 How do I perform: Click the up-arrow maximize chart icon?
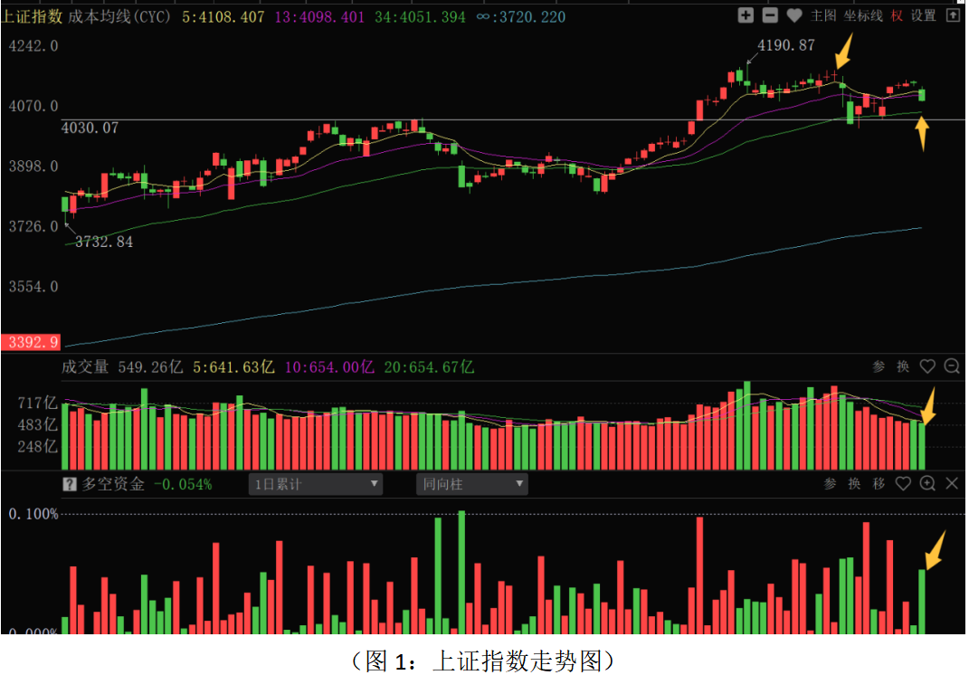click(952, 15)
